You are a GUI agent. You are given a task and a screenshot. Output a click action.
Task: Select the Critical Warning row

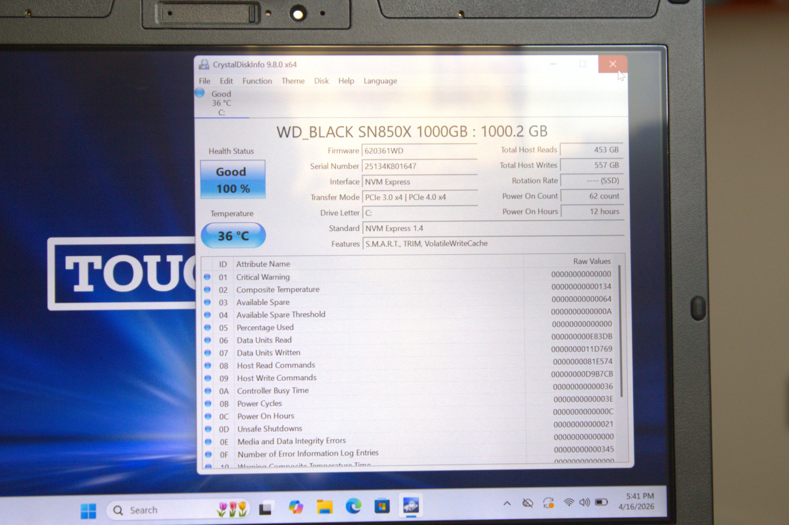pos(409,276)
